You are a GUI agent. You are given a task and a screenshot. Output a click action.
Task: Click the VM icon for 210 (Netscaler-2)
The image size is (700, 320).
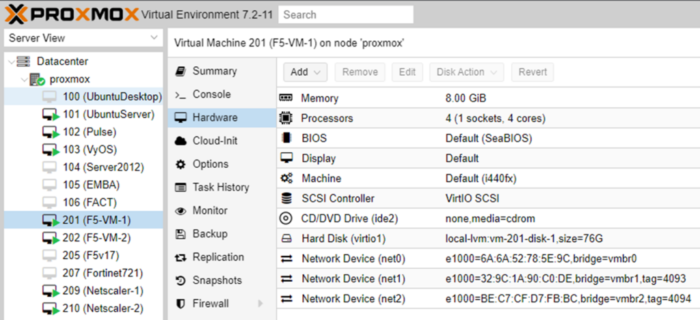pos(51,309)
